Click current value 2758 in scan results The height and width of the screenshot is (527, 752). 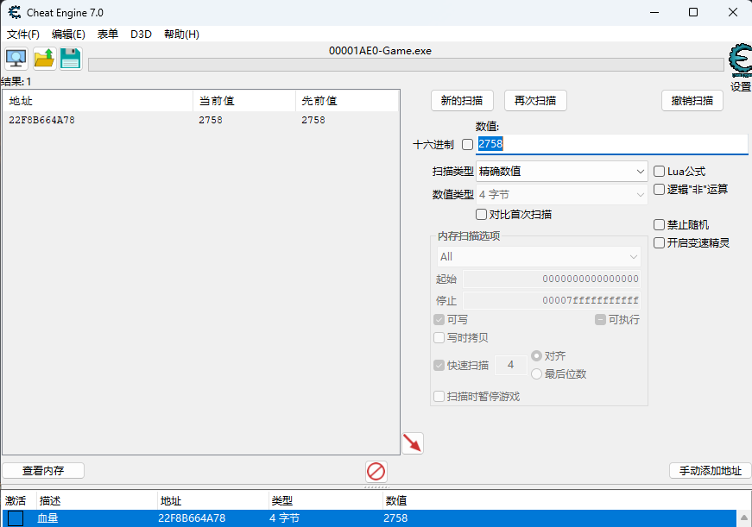[x=211, y=120]
